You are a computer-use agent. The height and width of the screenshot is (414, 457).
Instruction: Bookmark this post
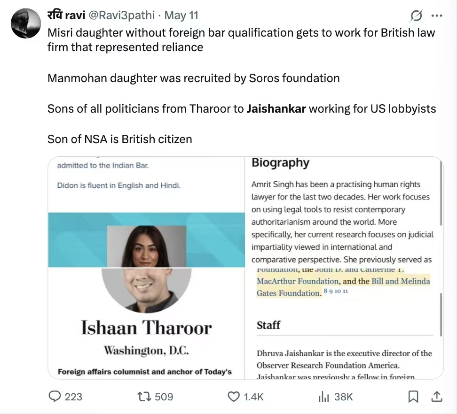click(413, 397)
